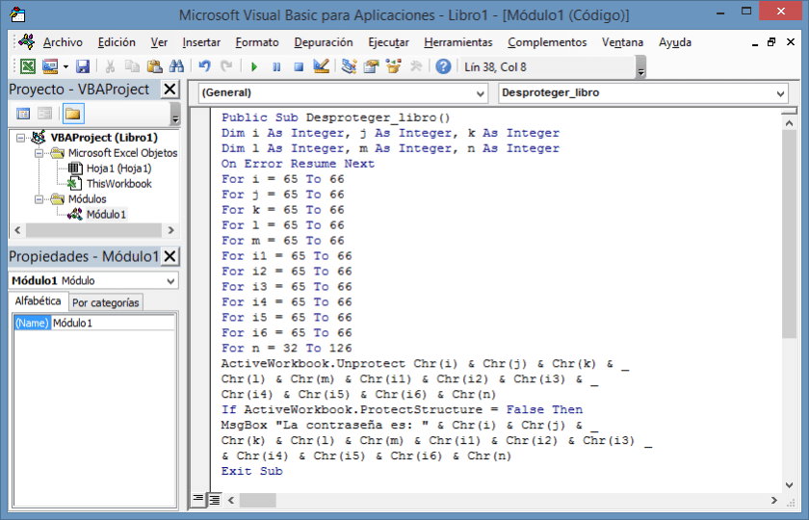The image size is (809, 520).
Task: Toggle Design Mode icon
Action: pos(322,66)
